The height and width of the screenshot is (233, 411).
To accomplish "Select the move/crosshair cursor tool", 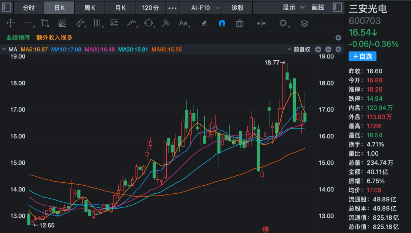I will [x=11, y=23].
